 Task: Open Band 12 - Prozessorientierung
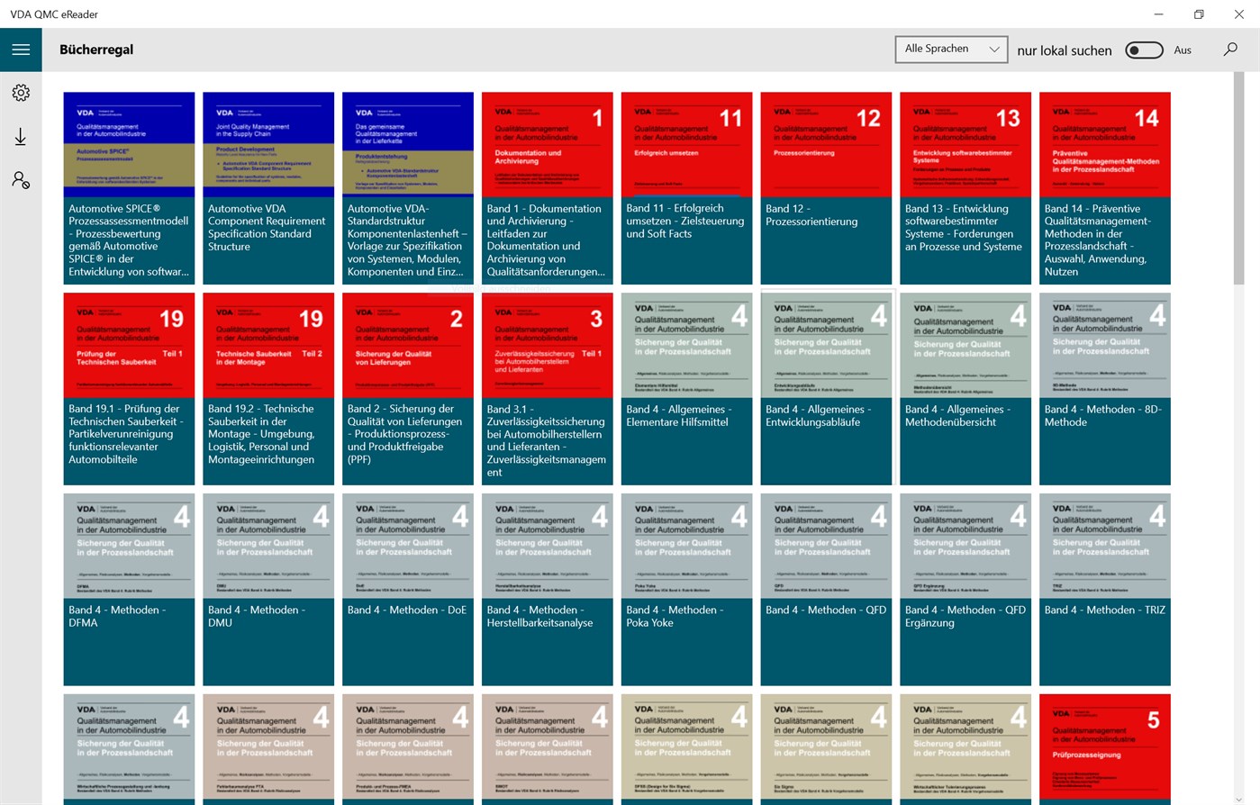coord(825,187)
